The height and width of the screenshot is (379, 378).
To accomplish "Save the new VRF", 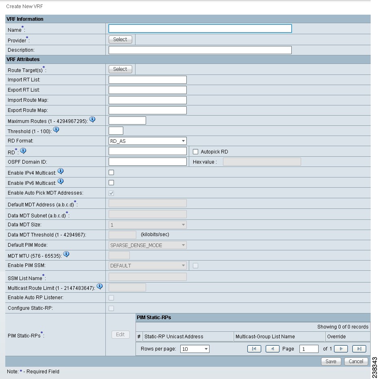I will [331, 361].
